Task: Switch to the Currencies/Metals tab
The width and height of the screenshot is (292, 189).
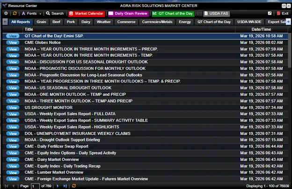Action: tap(157, 22)
